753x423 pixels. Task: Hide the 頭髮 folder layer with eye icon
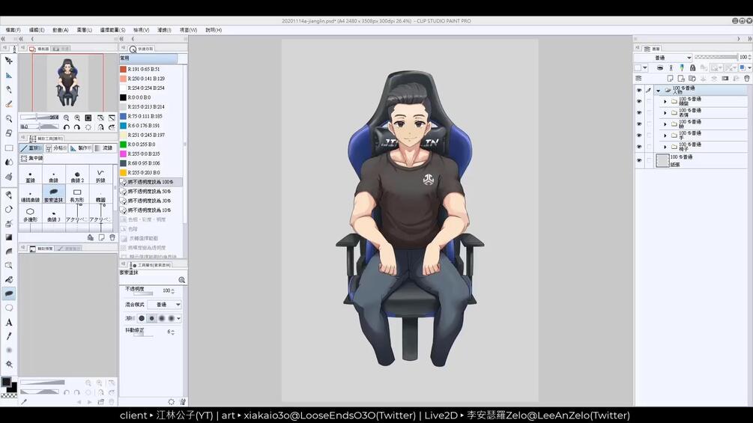point(639,101)
